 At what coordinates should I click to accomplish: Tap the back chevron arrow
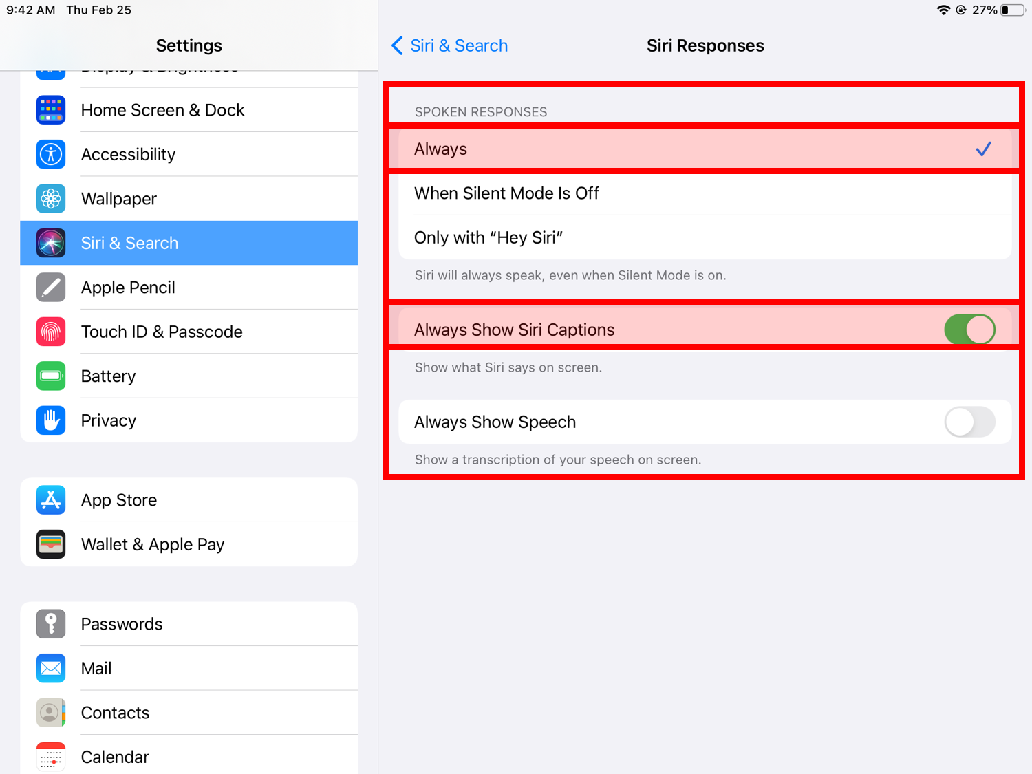397,45
